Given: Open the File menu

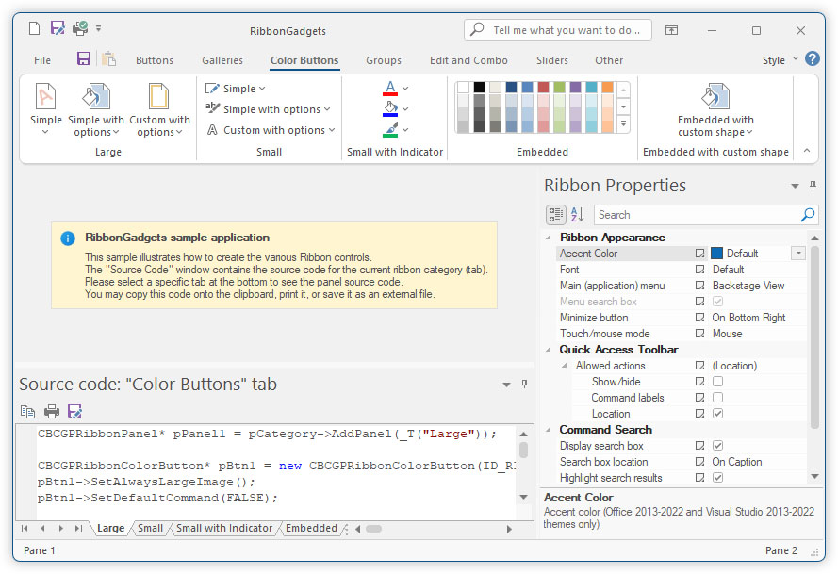Looking at the screenshot, I should click(42, 60).
